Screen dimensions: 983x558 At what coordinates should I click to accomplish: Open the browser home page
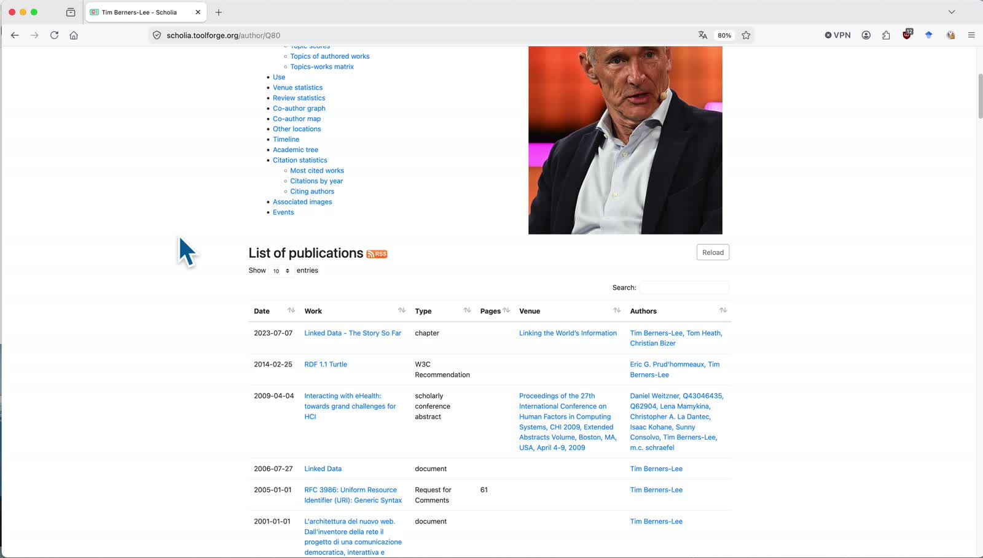click(74, 35)
